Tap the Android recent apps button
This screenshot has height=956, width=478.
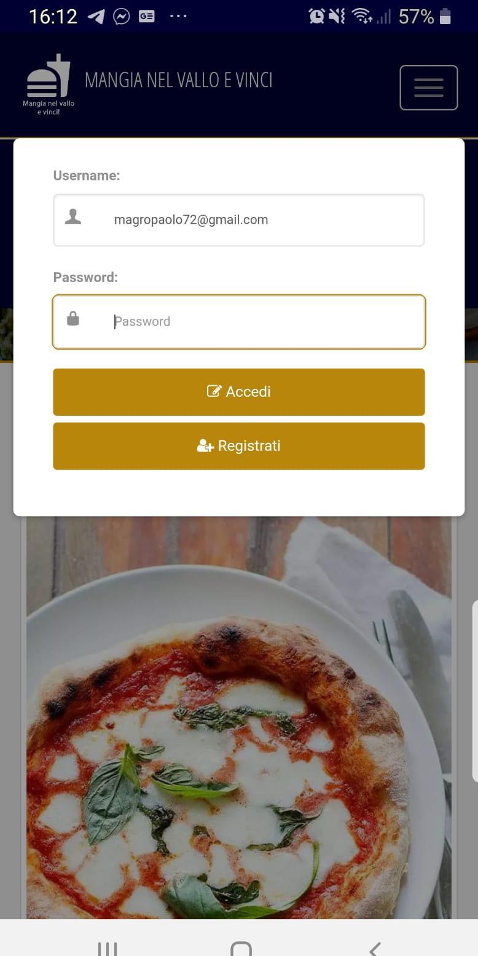[108, 947]
